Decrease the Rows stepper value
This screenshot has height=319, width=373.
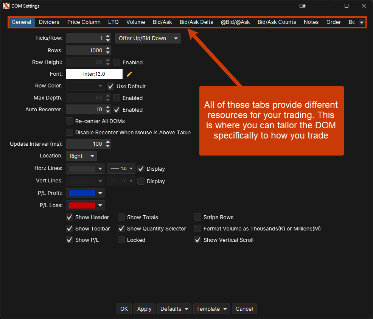pos(108,52)
